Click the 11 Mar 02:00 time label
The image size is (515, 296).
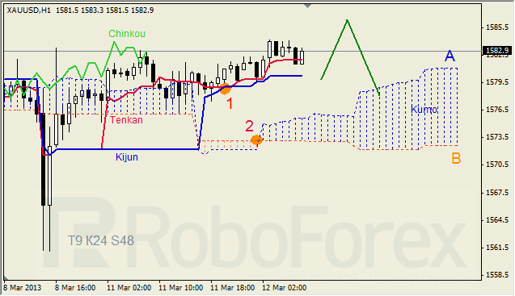pyautogui.click(x=129, y=288)
